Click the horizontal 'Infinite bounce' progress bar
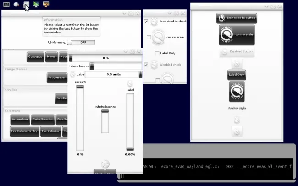298x186 pixels. point(116,66)
